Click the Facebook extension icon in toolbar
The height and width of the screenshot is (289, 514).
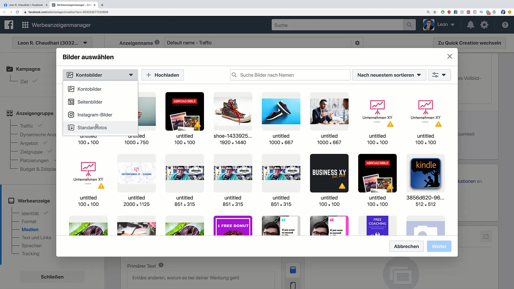point(455,12)
